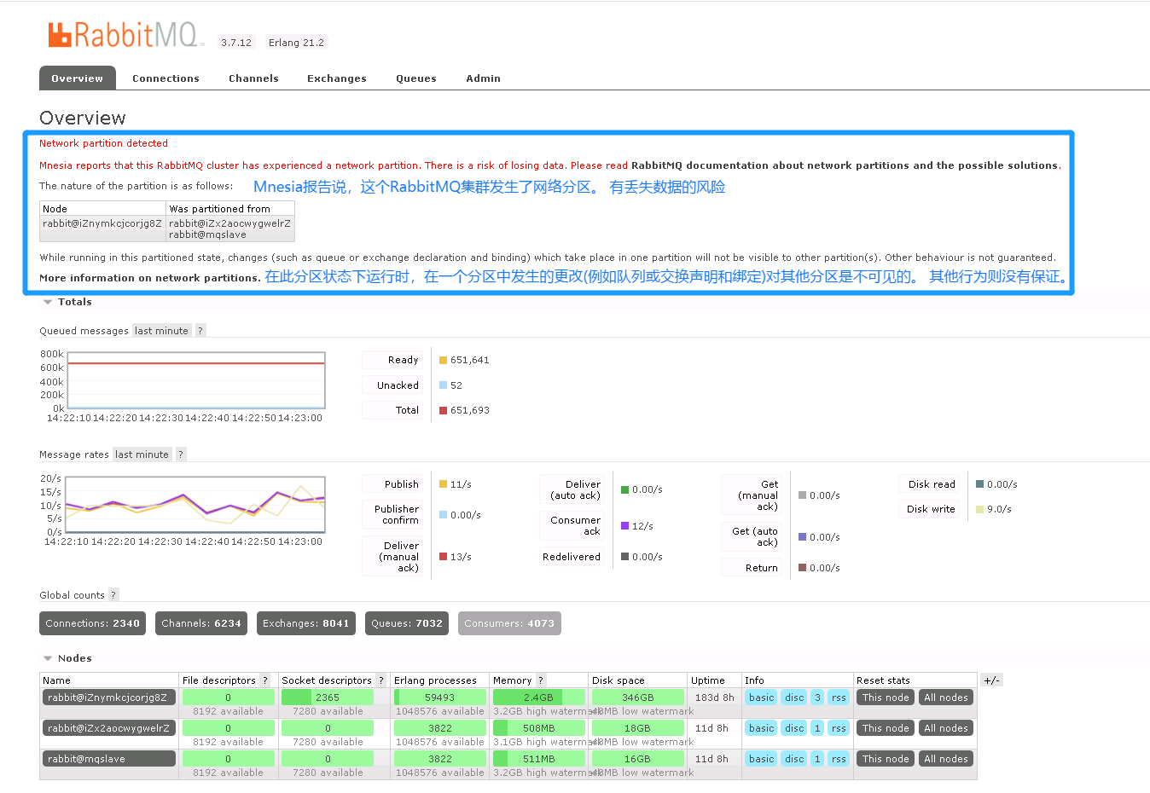This screenshot has height=793, width=1150.
Task: Click the Message rates chart
Action: click(x=195, y=505)
